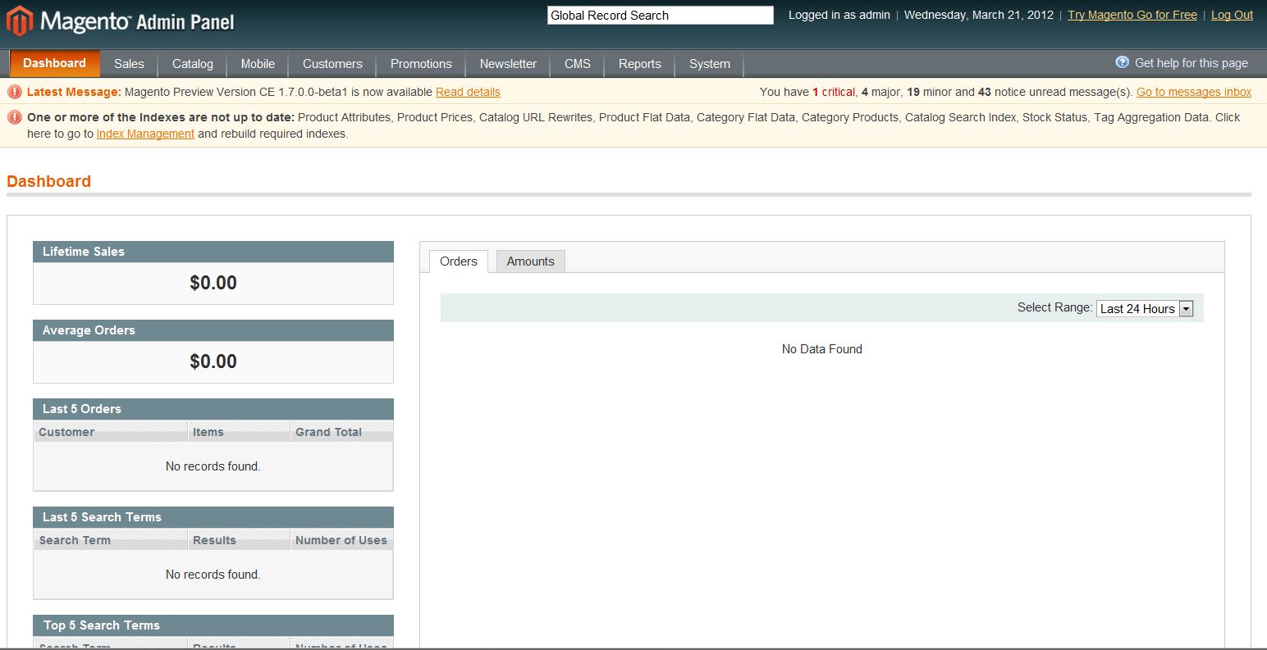Switch to the Amounts tab
Screen dimensions: 1267x650
pyautogui.click(x=530, y=261)
